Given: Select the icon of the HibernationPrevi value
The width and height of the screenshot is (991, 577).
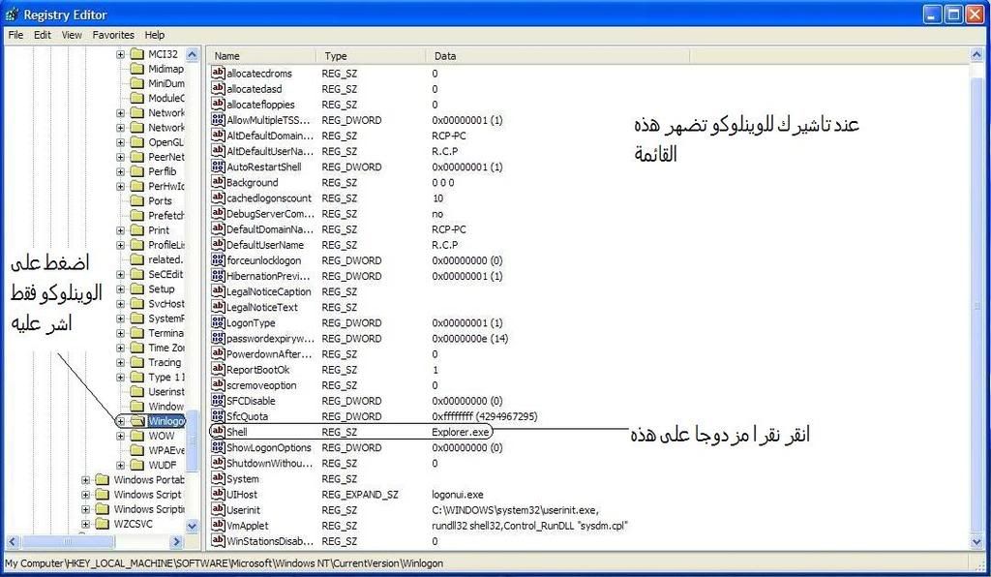Looking at the screenshot, I should 218,276.
